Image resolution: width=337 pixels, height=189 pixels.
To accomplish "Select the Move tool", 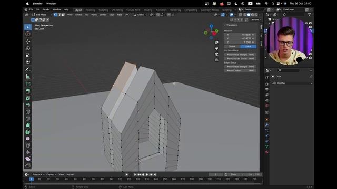I will 28,41.
